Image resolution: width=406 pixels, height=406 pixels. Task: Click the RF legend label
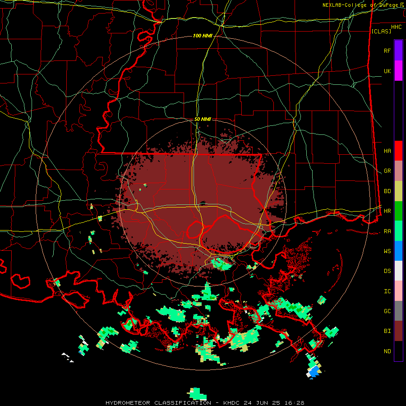pos(387,51)
